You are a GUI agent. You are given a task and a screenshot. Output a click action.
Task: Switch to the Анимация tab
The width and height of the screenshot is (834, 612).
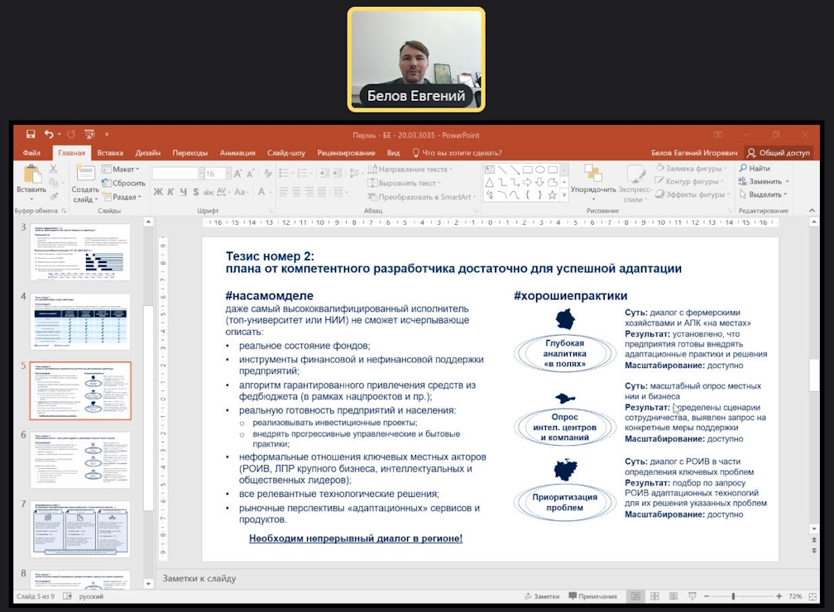click(237, 153)
